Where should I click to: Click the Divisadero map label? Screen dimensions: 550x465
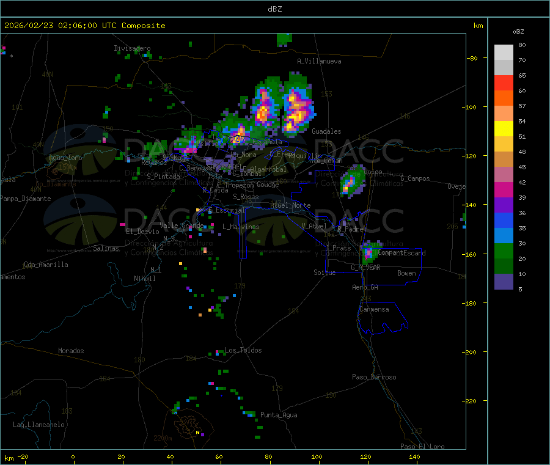[132, 48]
